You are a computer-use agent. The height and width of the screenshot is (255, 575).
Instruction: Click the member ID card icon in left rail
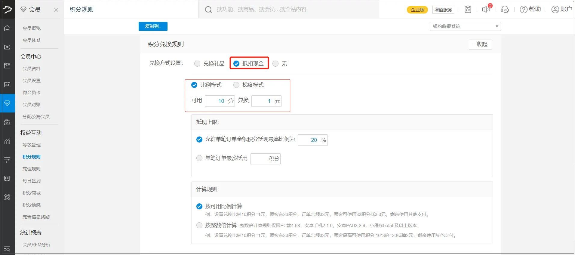click(x=7, y=85)
